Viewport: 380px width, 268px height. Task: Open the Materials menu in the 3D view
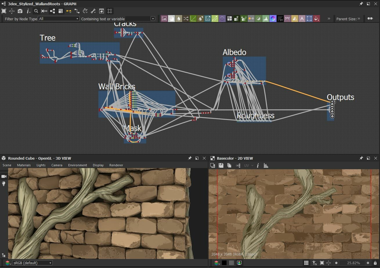click(x=24, y=165)
